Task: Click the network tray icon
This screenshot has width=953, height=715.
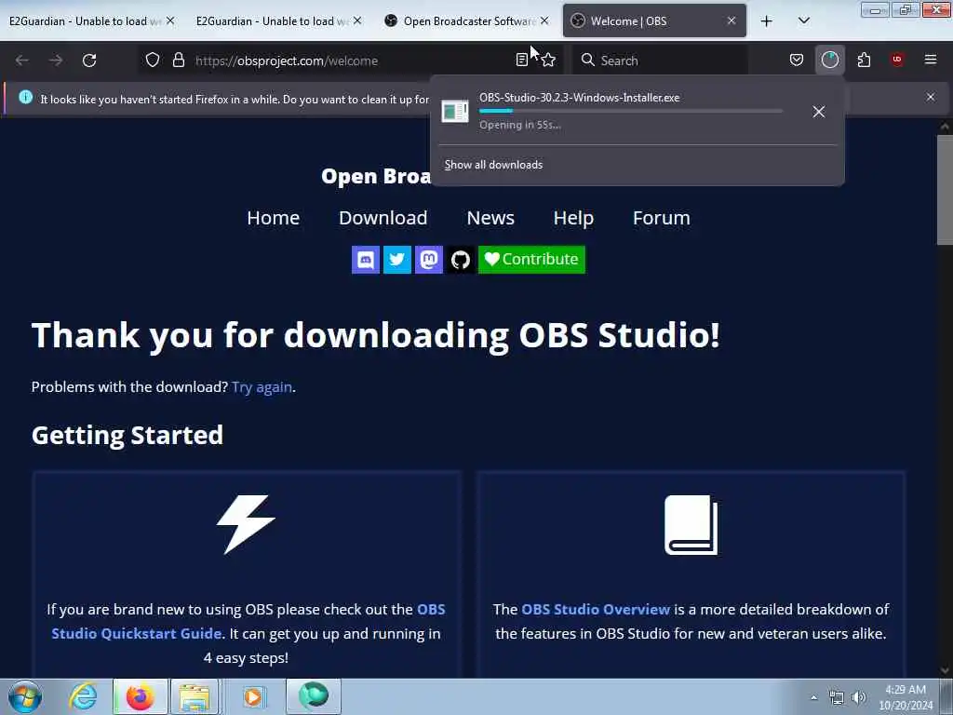Action: [x=837, y=697]
